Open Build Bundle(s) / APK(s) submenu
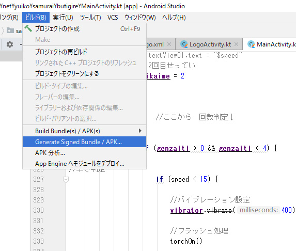This screenshot has width=296, height=251. (x=84, y=131)
